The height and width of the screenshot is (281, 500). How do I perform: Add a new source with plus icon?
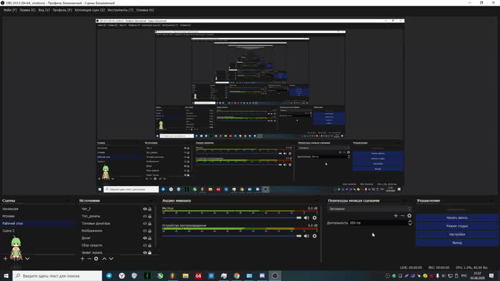[82, 259]
